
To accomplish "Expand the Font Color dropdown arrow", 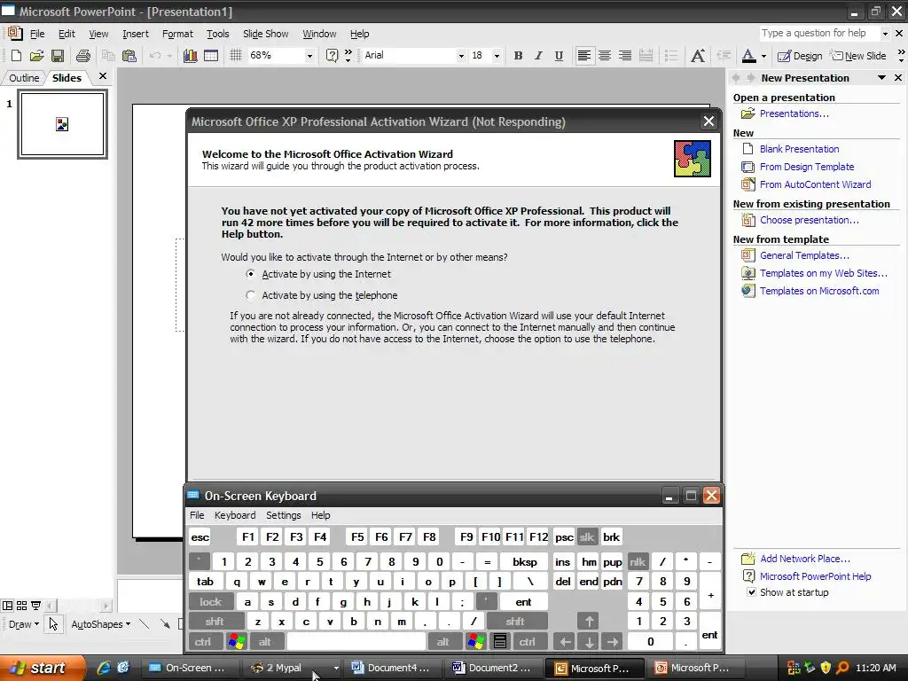I will [x=763, y=56].
